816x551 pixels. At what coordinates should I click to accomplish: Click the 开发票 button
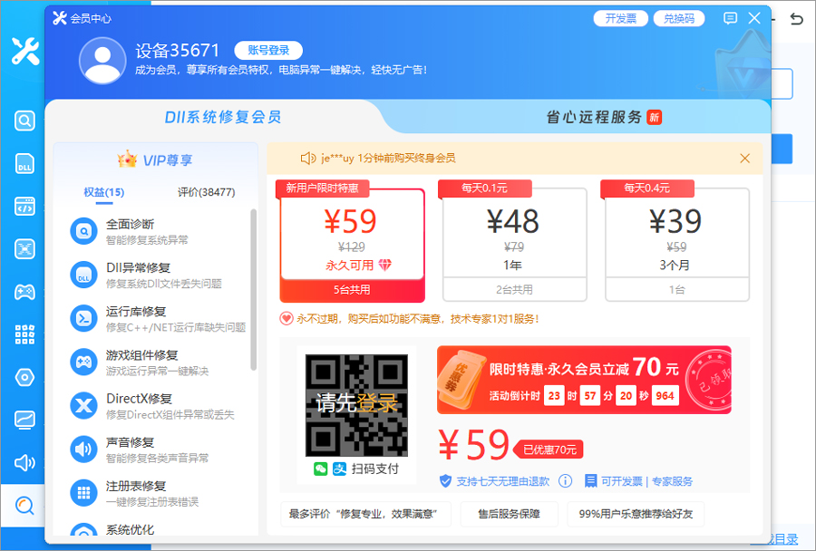(x=621, y=19)
